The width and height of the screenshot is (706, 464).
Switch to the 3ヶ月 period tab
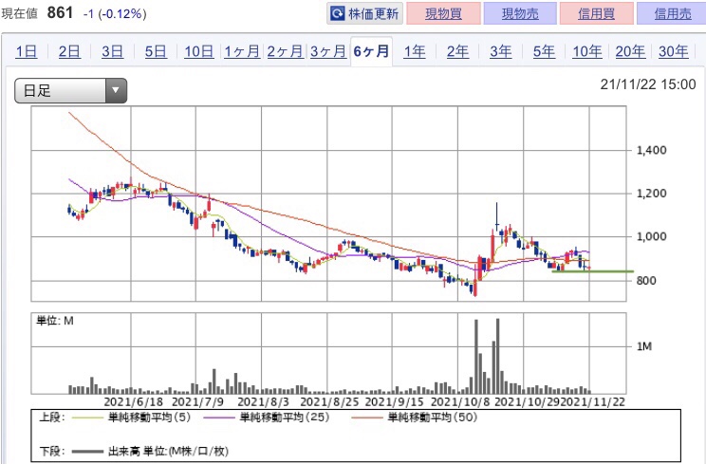click(x=328, y=52)
